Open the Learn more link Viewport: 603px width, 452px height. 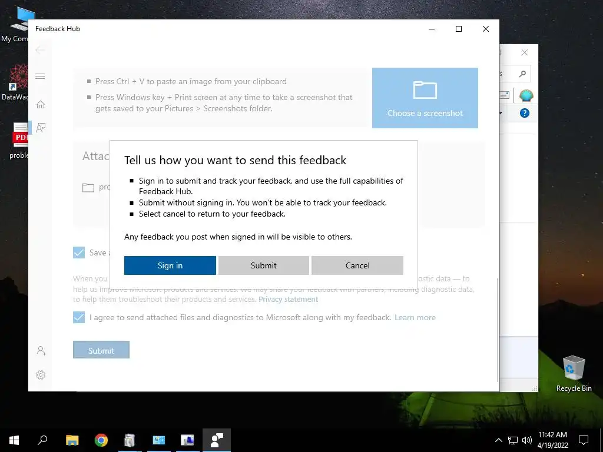pos(415,317)
